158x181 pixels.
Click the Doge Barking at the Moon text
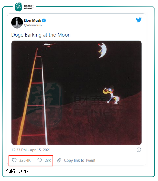pos(41,35)
